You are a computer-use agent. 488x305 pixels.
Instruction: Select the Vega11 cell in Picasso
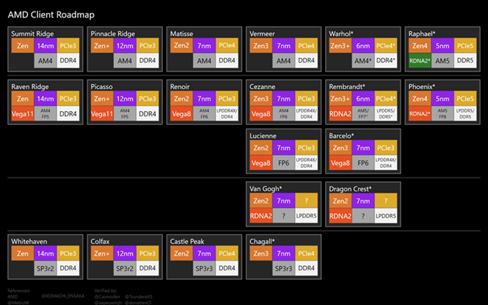pos(102,113)
